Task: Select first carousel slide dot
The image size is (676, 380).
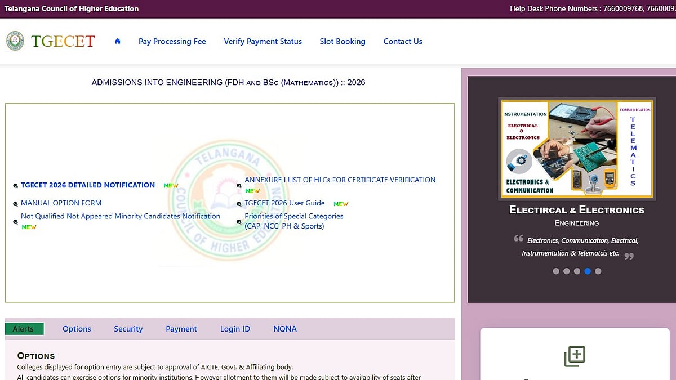Action: point(556,271)
